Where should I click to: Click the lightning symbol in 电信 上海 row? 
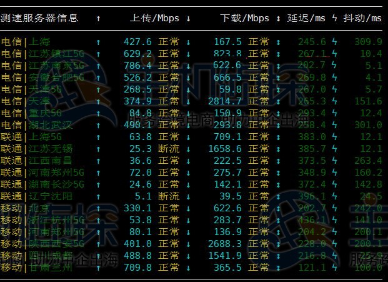click(335, 42)
